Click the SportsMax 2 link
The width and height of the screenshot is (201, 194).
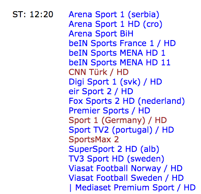click(x=94, y=139)
